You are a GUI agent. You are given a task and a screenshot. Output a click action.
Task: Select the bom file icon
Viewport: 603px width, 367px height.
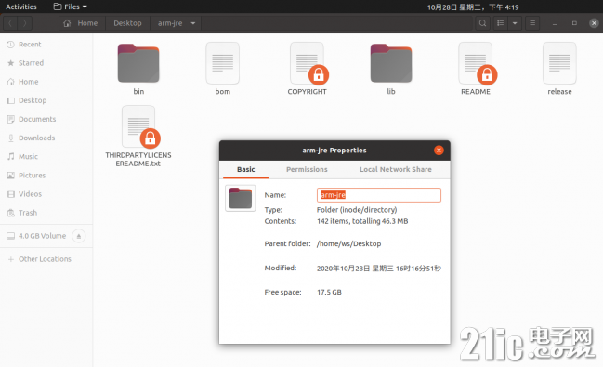[223, 63]
